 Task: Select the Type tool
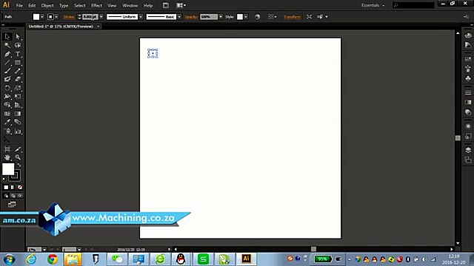click(x=18, y=54)
